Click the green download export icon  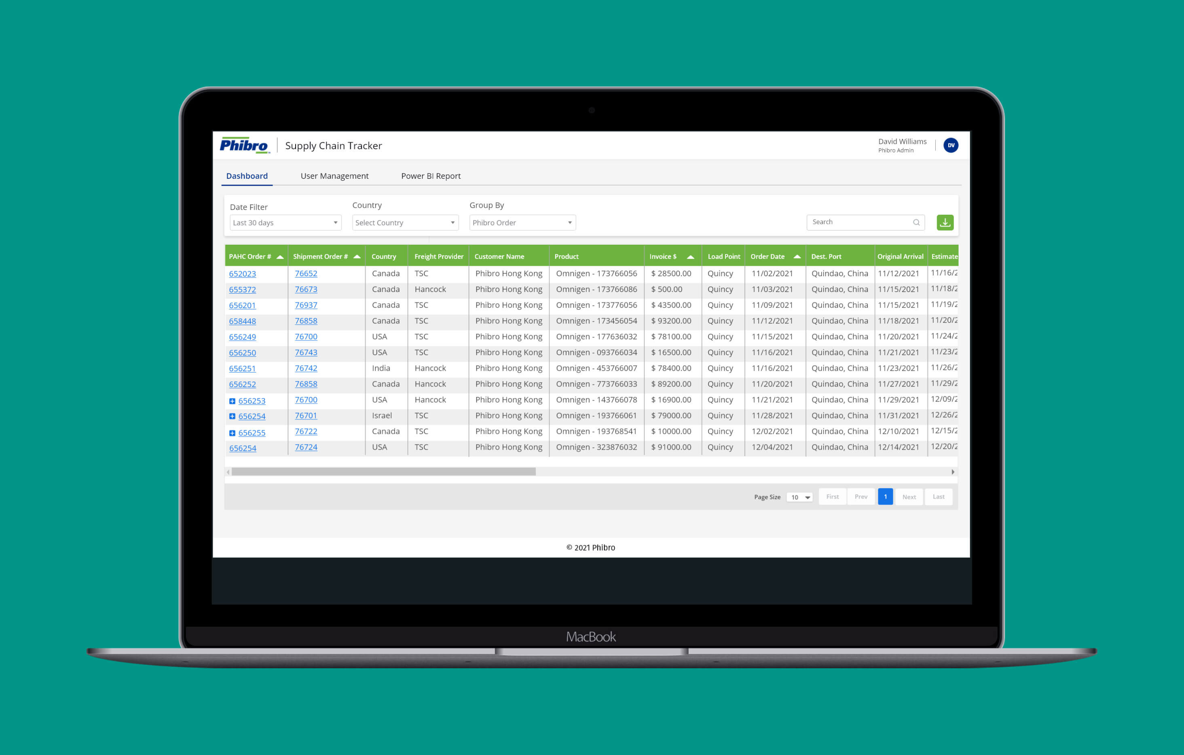click(945, 222)
